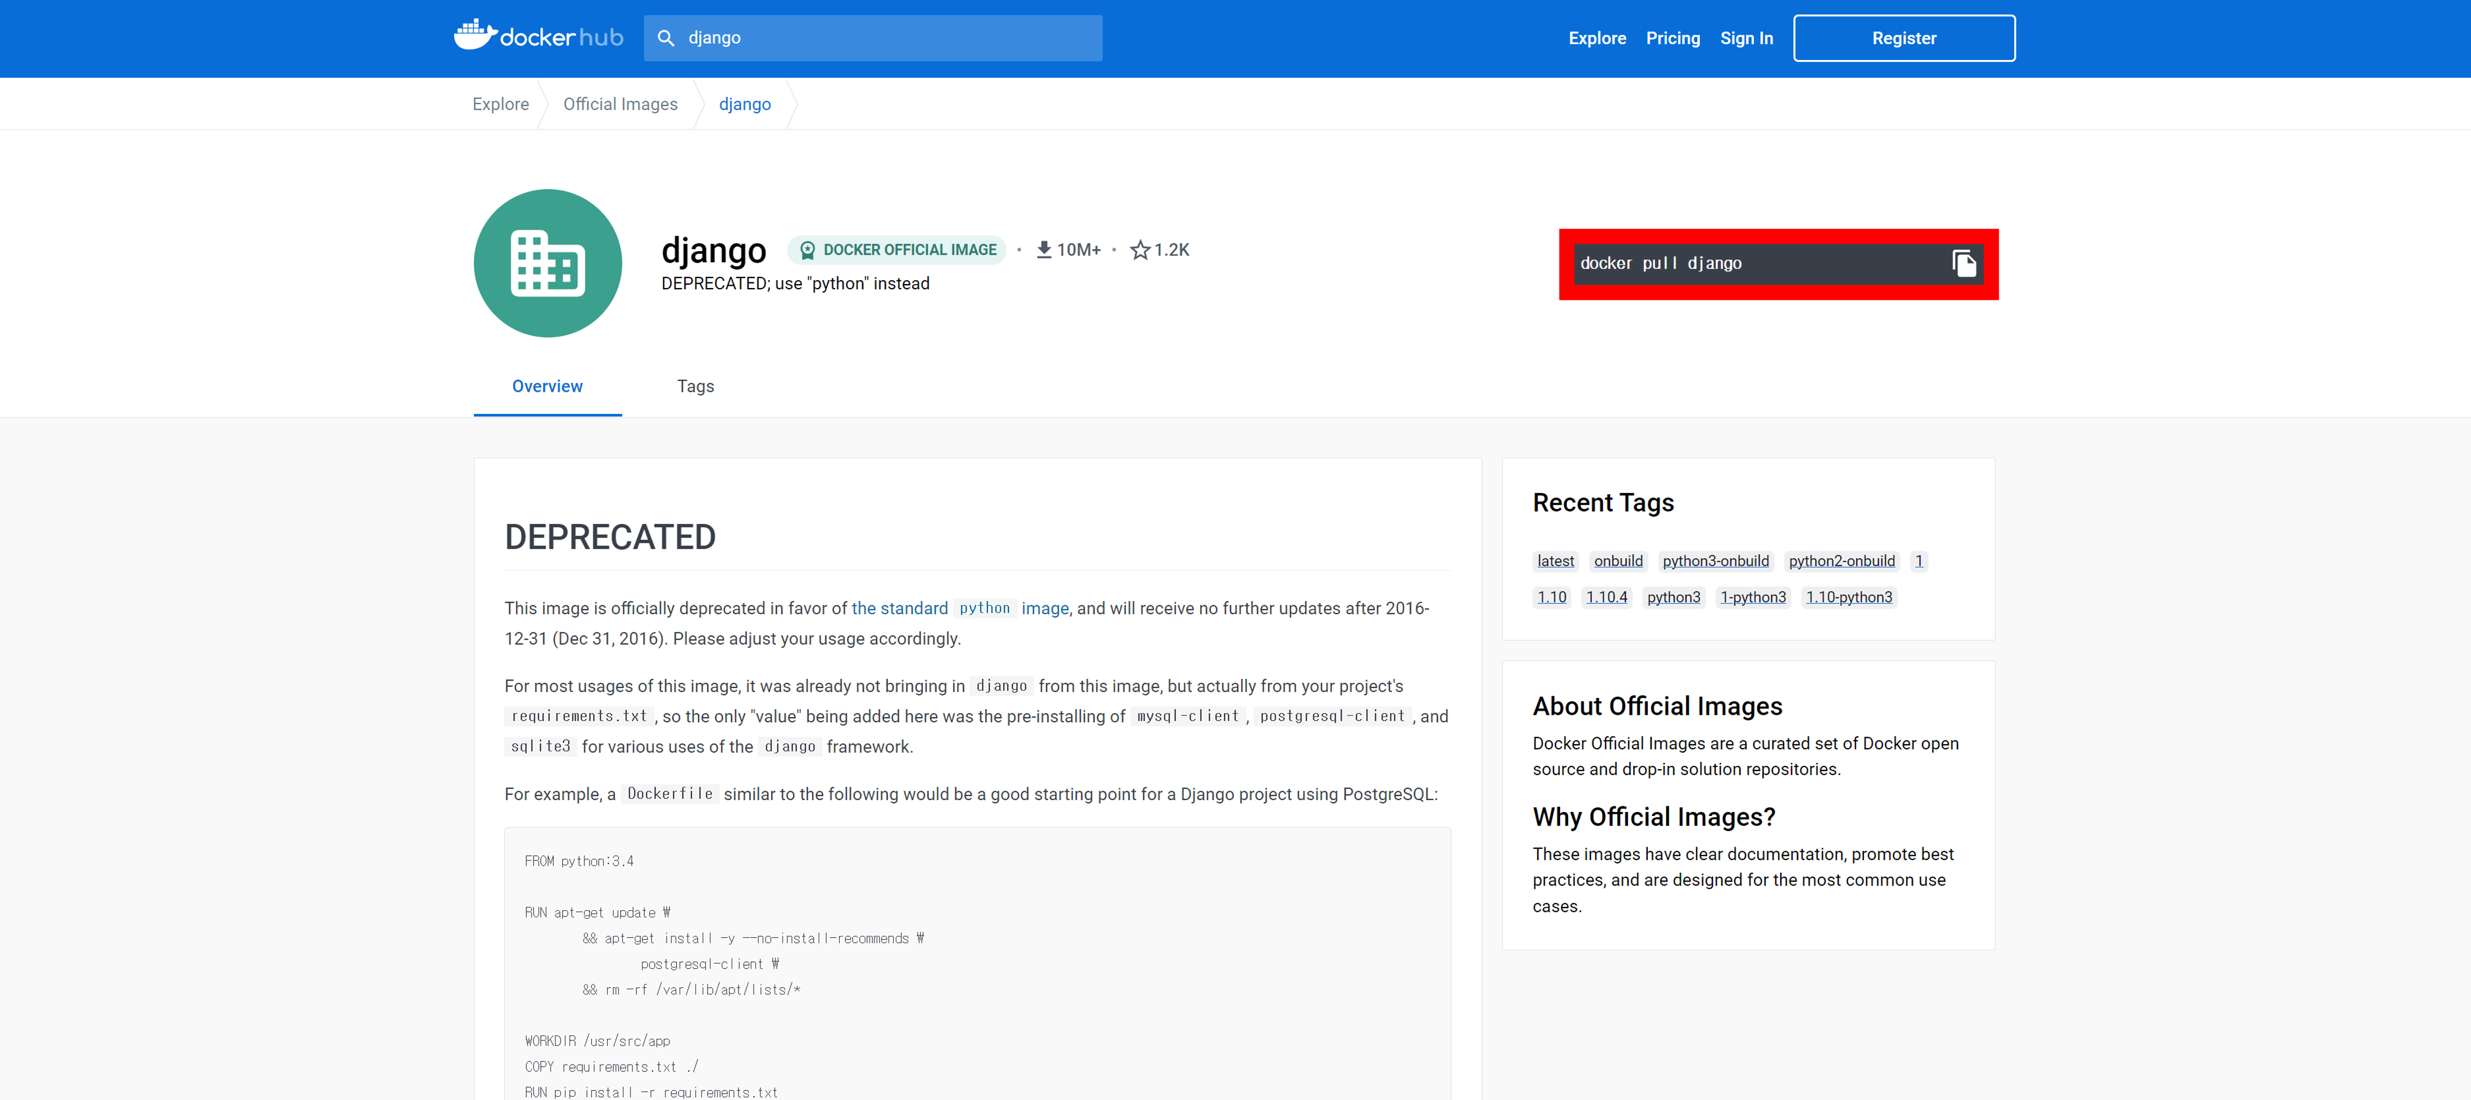The height and width of the screenshot is (1100, 2471).
Task: Click the django breadcrumb
Action: (745, 104)
